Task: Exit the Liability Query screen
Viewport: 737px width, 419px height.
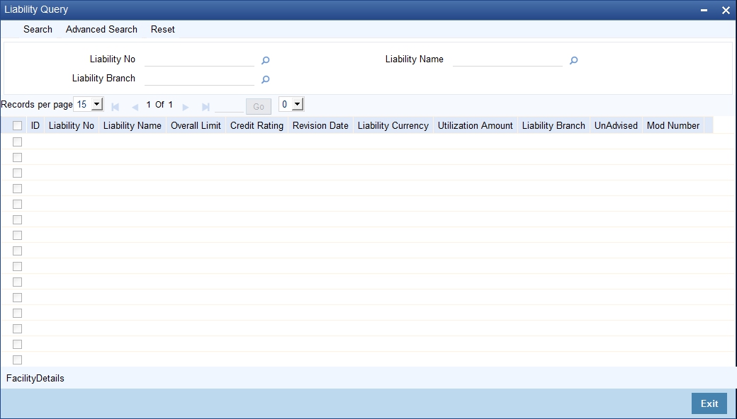Action: [709, 403]
